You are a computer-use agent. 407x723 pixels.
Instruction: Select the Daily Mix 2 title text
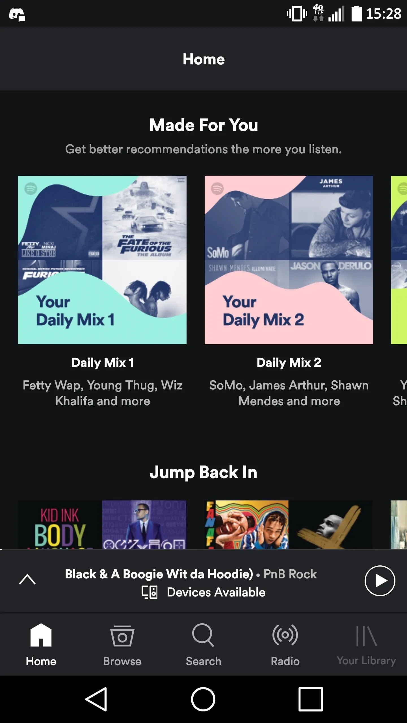[x=289, y=363]
